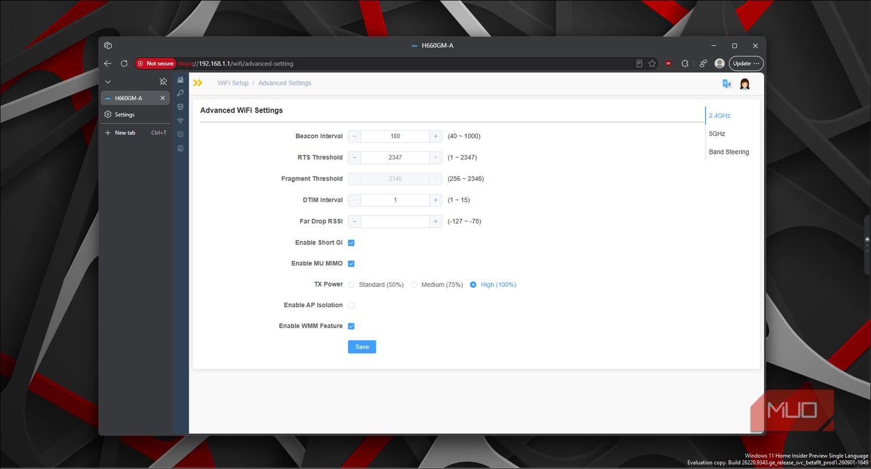Screen dimensions: 871x469
Task: Switch to the Band Steering tab
Action: pos(729,152)
